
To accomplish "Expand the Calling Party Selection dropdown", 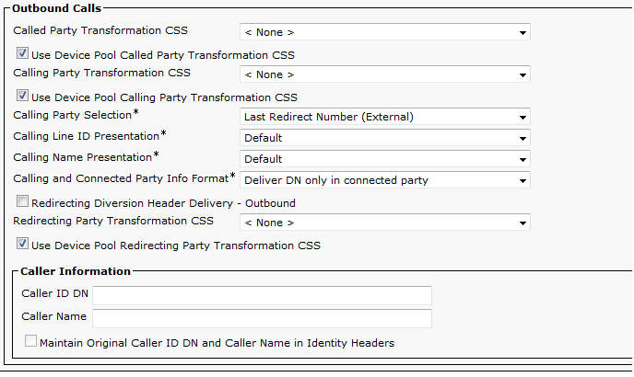I will pos(384,117).
